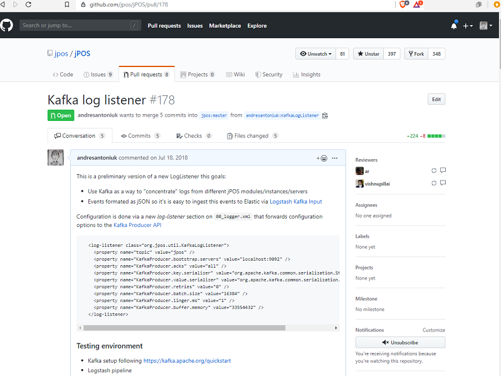This screenshot has height=376, width=501.
Task: Open the 348 forks count
Action: (436, 54)
